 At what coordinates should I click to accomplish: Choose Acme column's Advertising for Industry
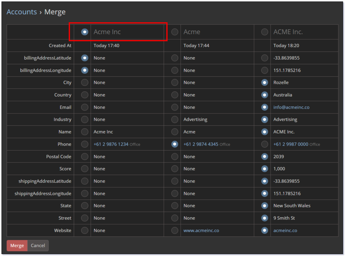point(174,119)
